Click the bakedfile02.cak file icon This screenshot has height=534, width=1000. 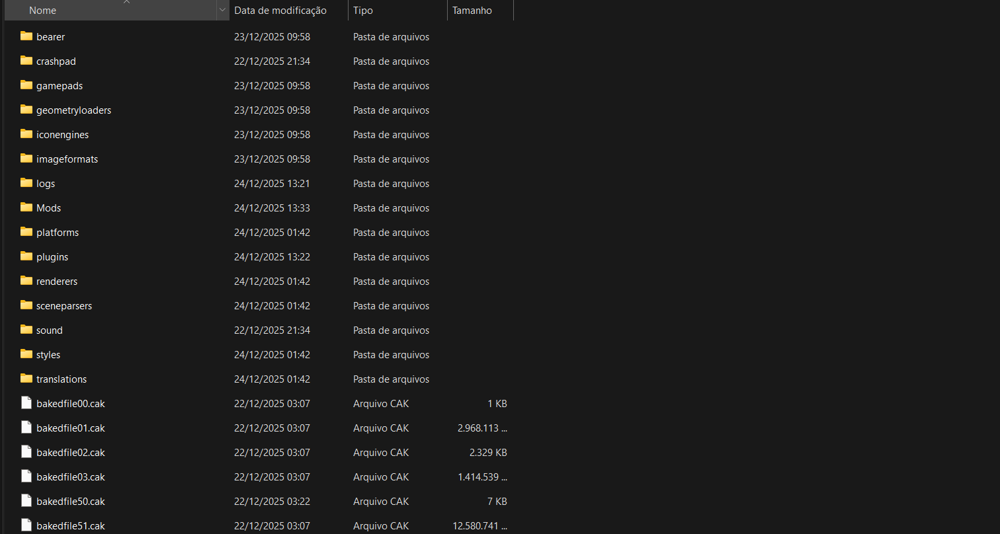click(x=26, y=452)
